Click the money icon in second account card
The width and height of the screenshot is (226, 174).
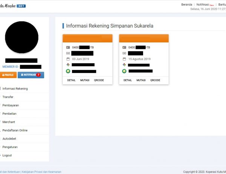pyautogui.click(x=124, y=53)
